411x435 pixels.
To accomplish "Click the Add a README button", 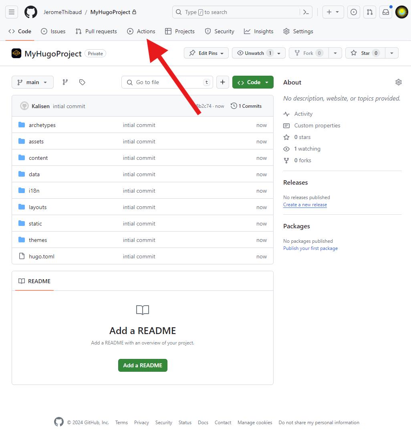I will point(143,365).
